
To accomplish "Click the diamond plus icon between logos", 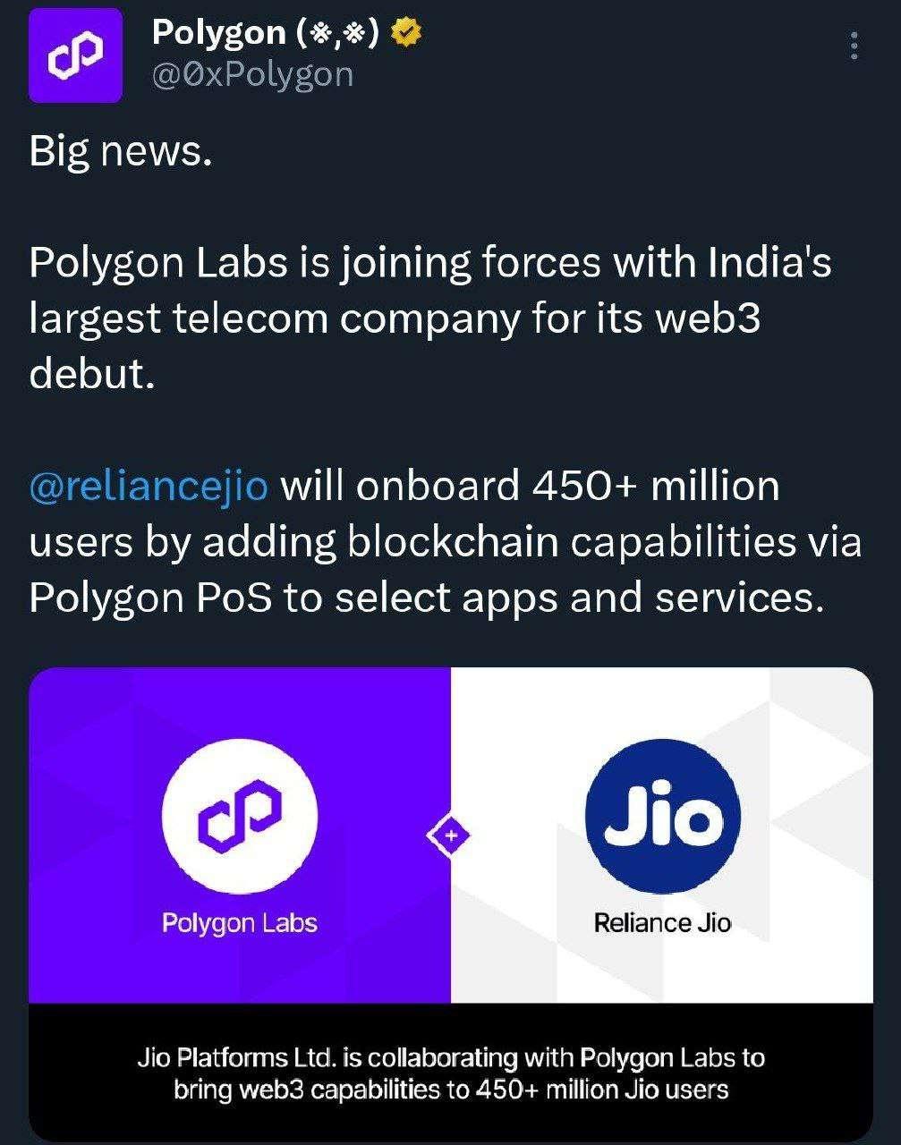I will (x=451, y=836).
